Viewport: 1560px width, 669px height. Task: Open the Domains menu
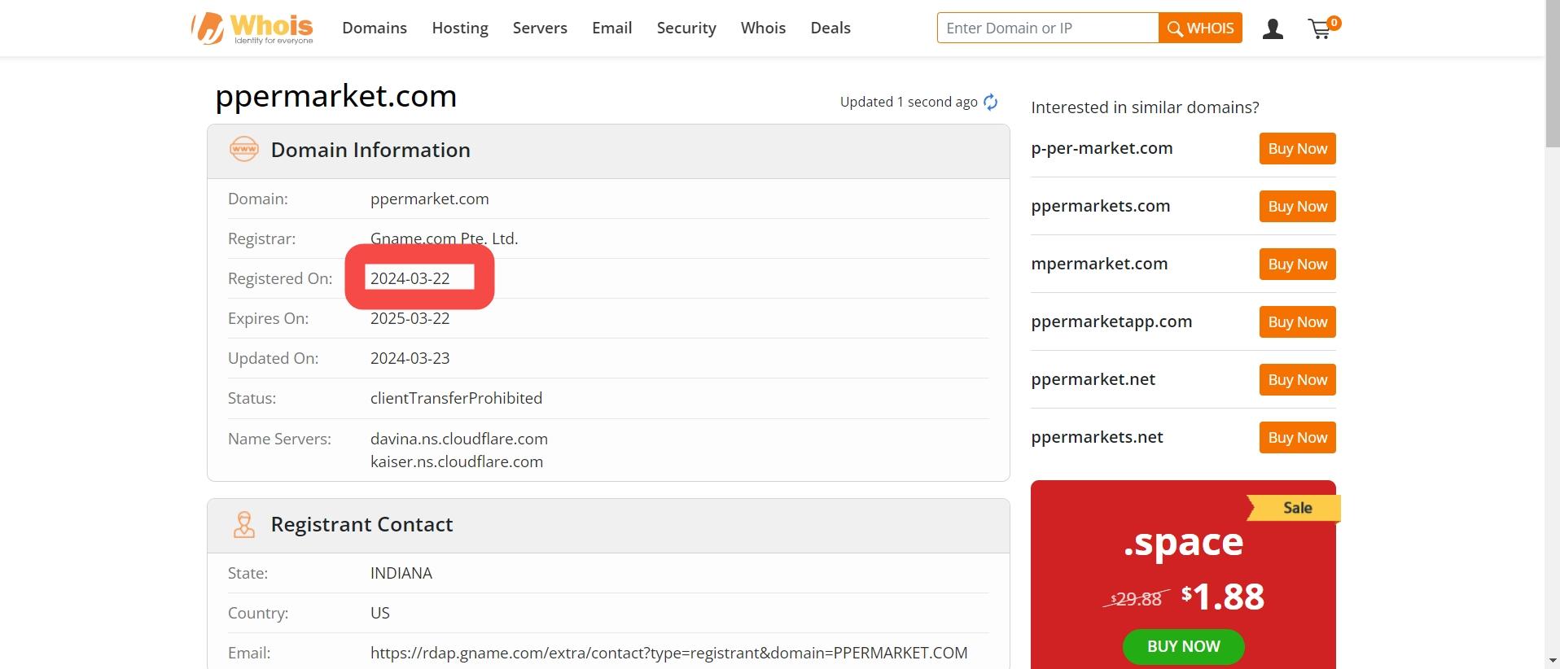click(x=375, y=28)
